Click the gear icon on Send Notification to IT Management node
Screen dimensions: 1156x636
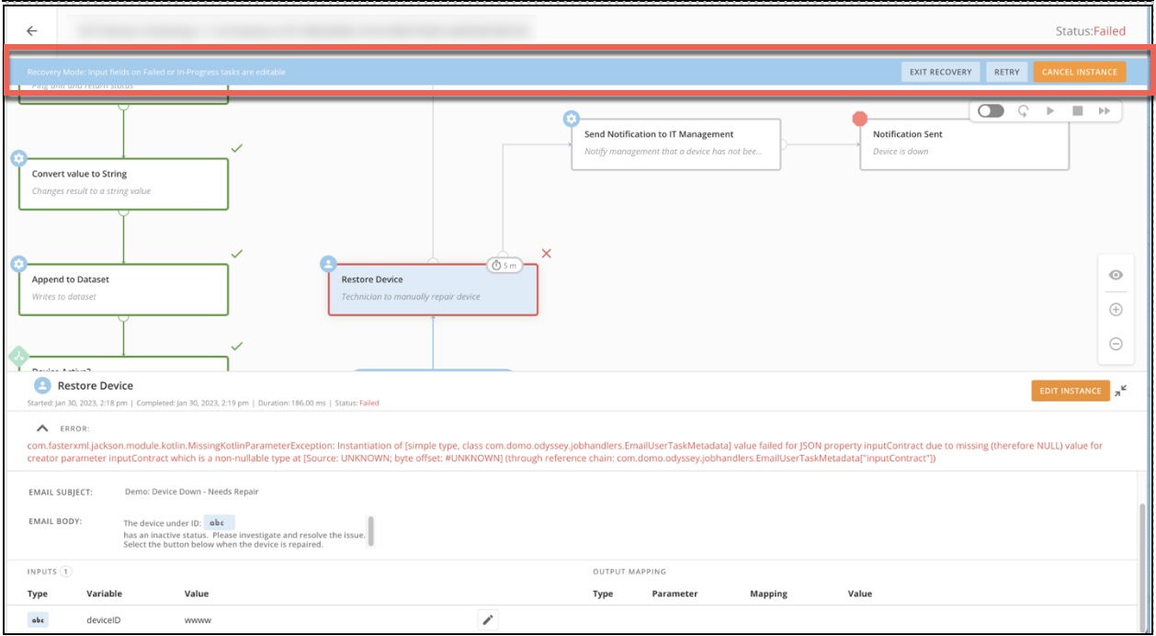pos(573,119)
